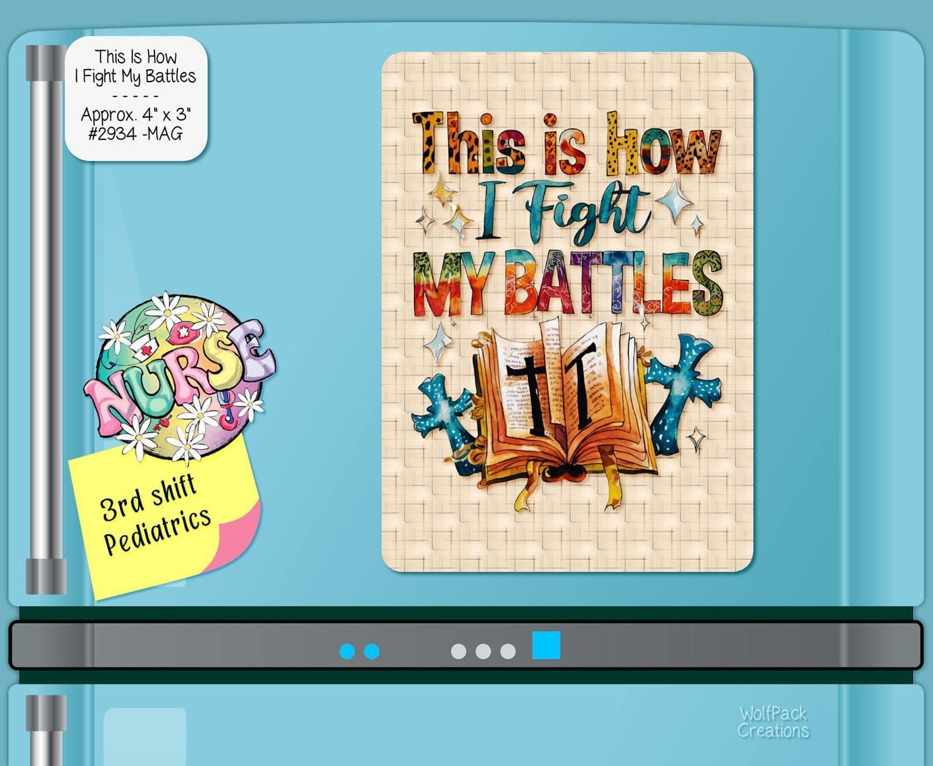Click the 'Approx. 4" x 3"' size text
933x766 pixels.
(136, 114)
